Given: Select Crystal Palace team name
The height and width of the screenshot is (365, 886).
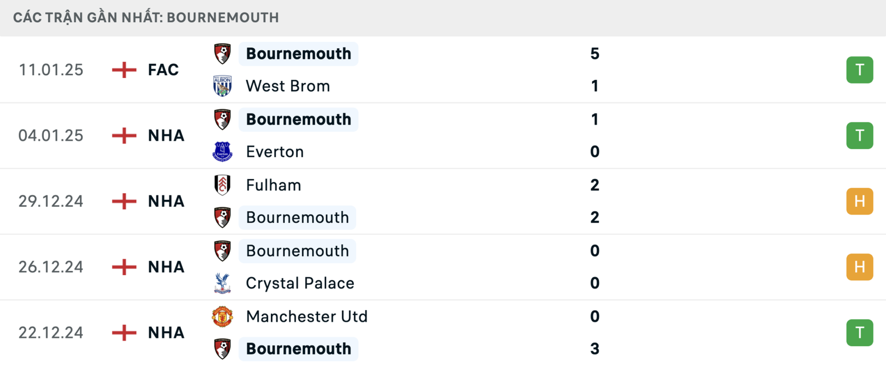Looking at the screenshot, I should [x=300, y=283].
